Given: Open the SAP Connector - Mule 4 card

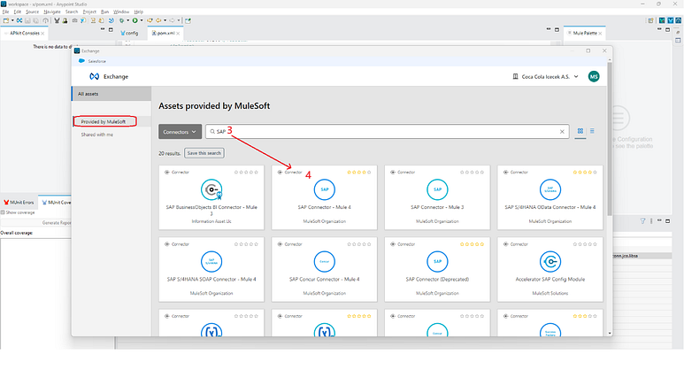Looking at the screenshot, I should coord(324,197).
